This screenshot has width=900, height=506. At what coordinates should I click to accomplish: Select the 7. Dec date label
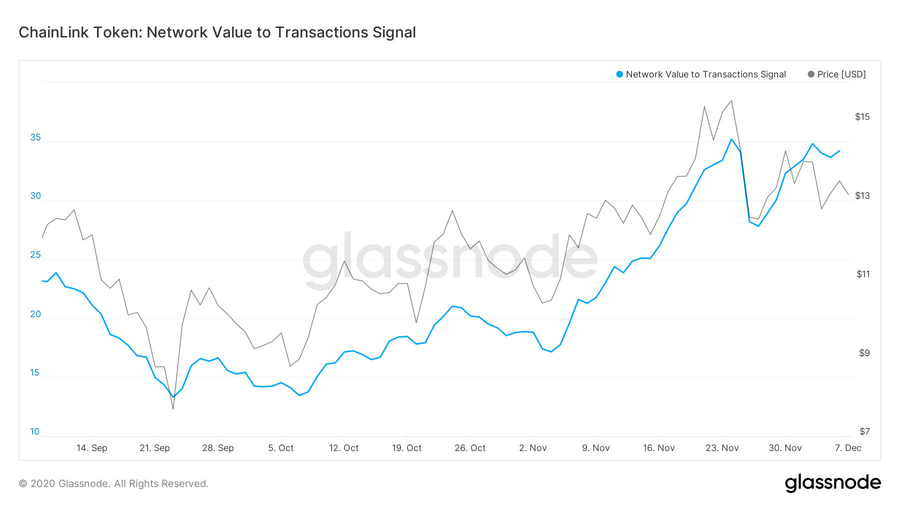[848, 448]
